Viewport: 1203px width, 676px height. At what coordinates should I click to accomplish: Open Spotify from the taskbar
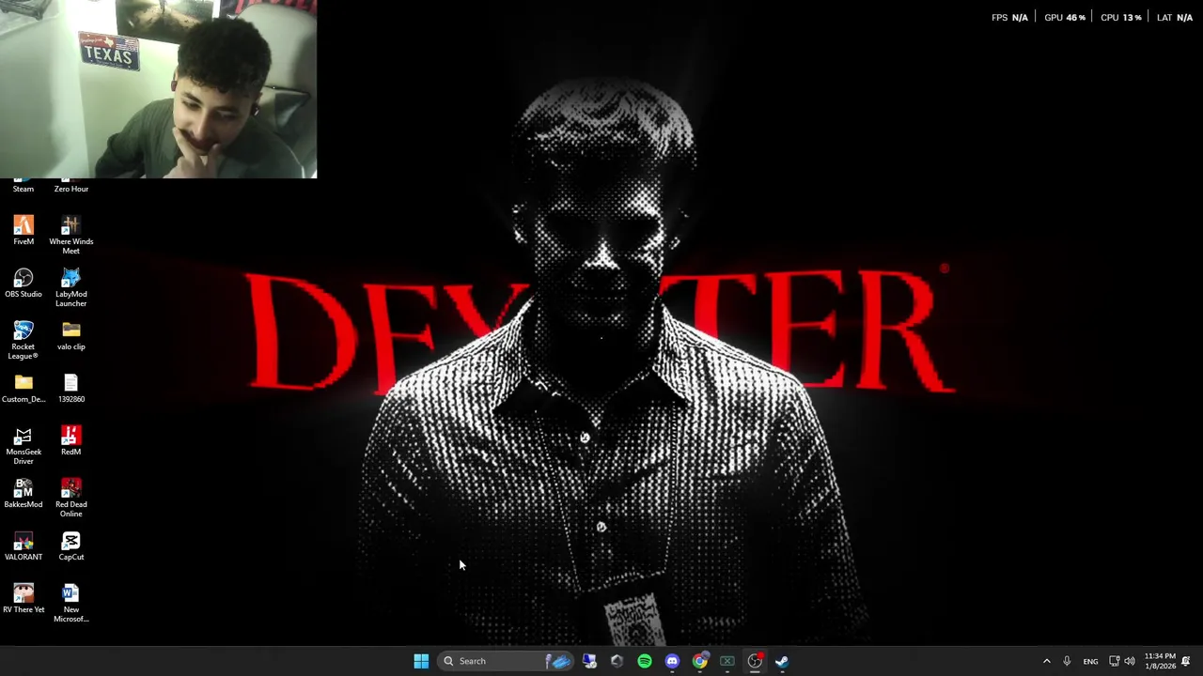[645, 661]
